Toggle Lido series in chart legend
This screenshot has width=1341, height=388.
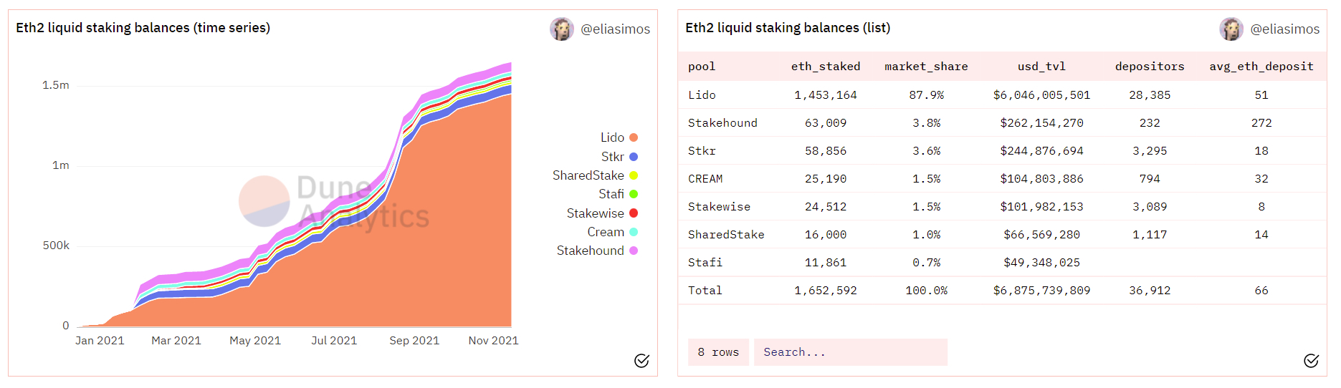pyautogui.click(x=619, y=137)
